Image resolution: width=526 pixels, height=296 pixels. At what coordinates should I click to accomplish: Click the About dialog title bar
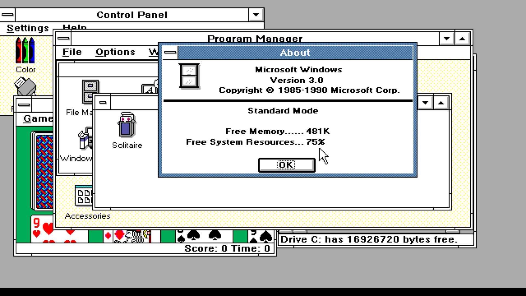[295, 53]
